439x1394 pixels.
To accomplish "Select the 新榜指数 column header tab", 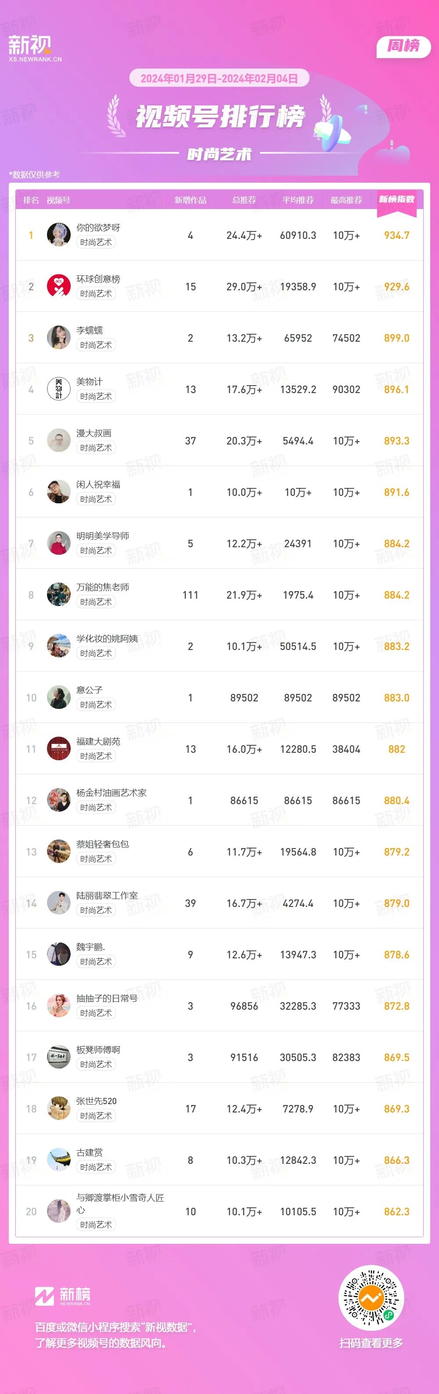I will tap(396, 200).
